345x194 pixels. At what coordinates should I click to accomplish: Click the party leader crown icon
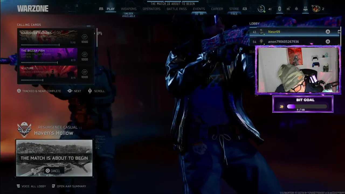point(339,32)
